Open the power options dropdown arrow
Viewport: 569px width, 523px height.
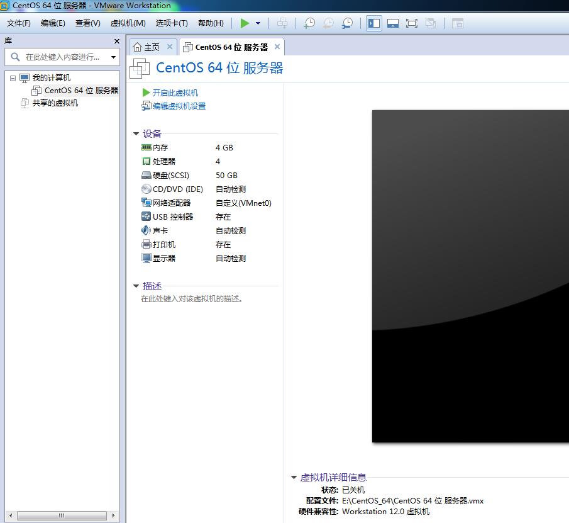[x=258, y=23]
